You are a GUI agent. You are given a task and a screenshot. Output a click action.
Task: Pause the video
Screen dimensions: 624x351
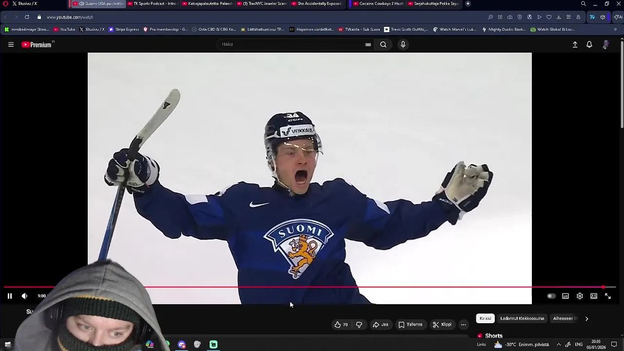point(9,296)
